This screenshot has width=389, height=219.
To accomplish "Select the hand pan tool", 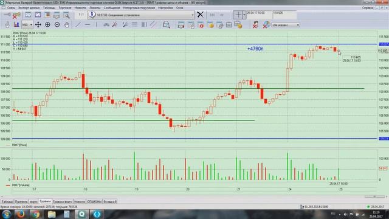I will point(67,24).
